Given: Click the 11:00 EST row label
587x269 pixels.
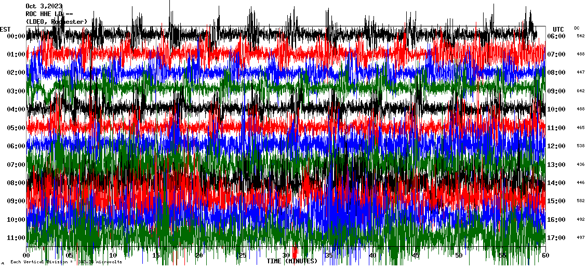Looking at the screenshot, I should coord(16,238).
